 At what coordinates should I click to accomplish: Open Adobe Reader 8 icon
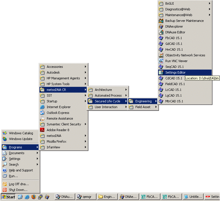coord(42,130)
